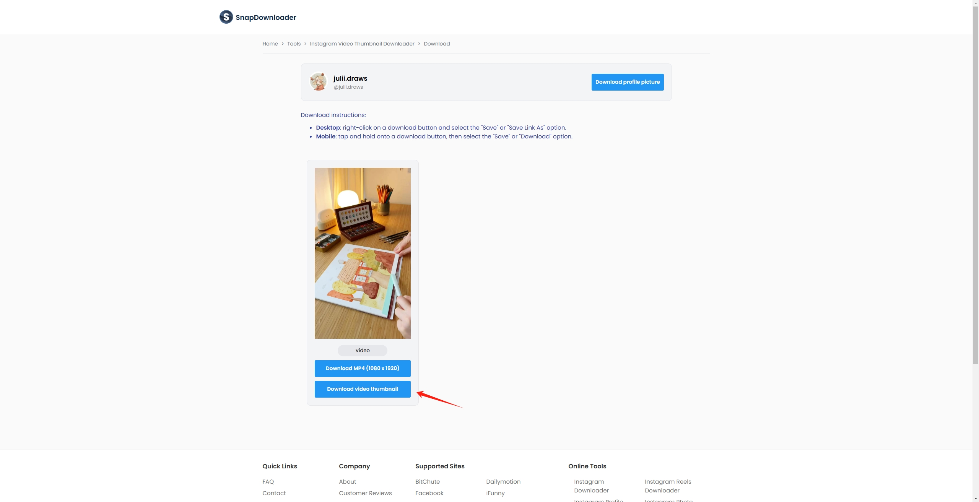Click the @julii.draws handle
This screenshot has width=979, height=502.
[x=348, y=87]
